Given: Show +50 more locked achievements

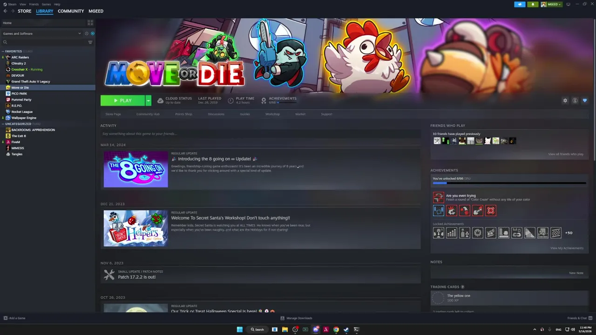Looking at the screenshot, I should click(x=569, y=233).
